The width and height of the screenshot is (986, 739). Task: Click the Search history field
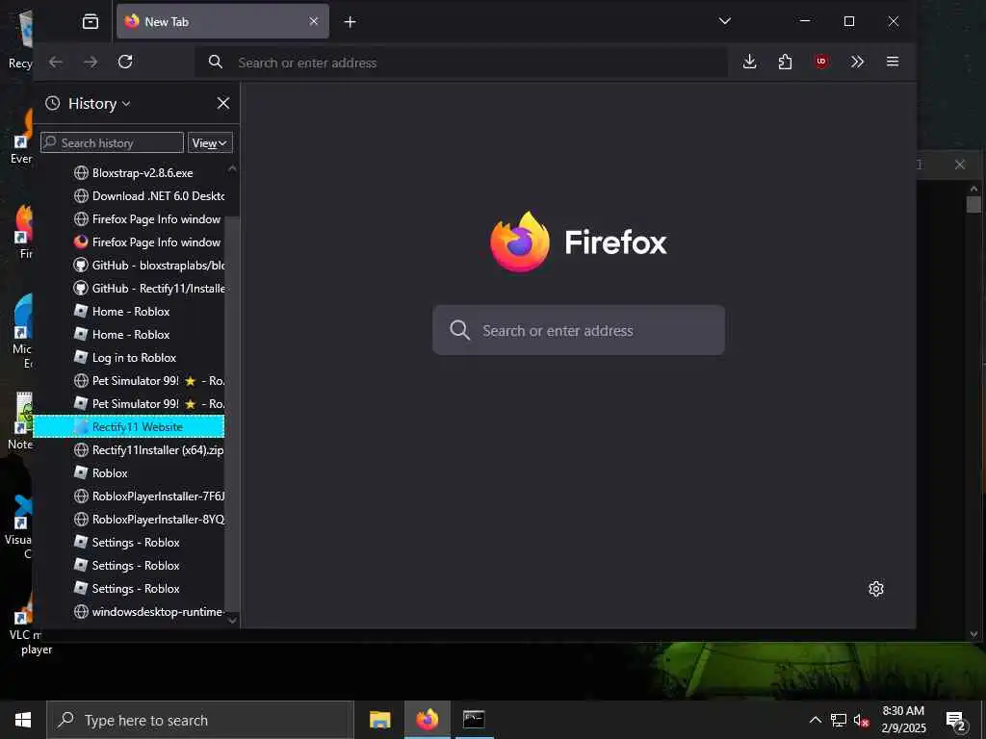coord(112,142)
